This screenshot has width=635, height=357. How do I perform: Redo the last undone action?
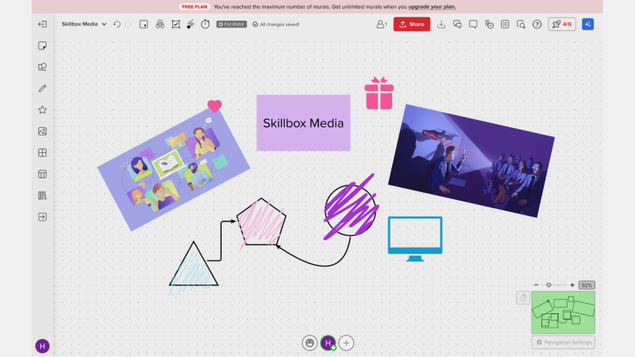[129, 25]
